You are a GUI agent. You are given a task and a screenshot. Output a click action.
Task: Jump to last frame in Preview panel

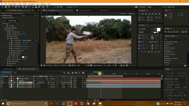point(177,32)
